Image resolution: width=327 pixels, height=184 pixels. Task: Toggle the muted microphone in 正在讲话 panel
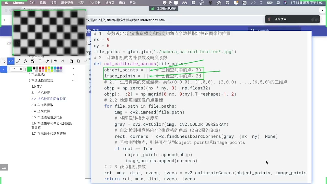(269, 19)
